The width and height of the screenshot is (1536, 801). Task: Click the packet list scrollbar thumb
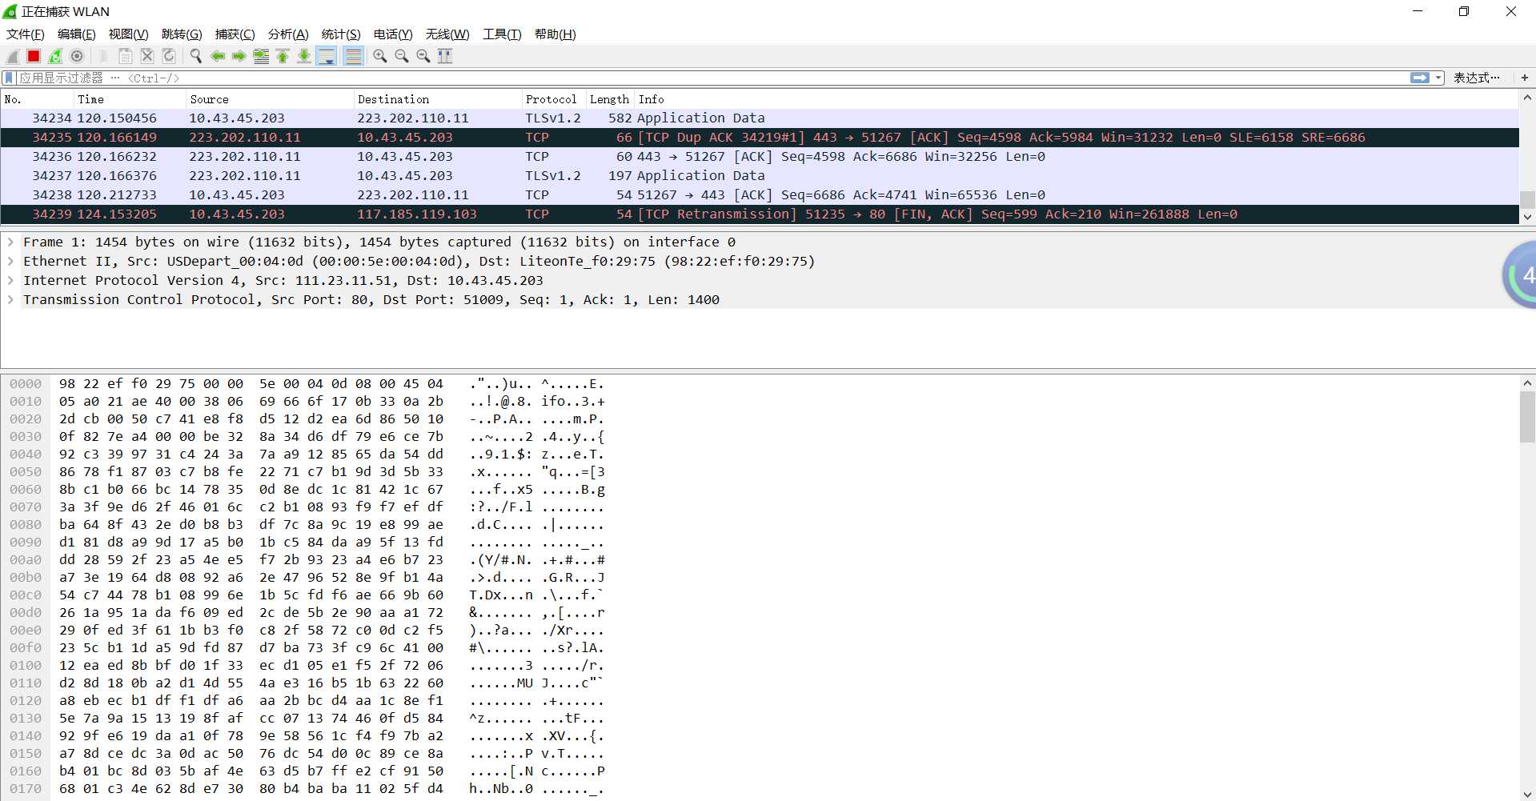coord(1527,199)
